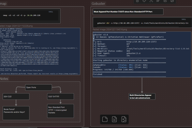Click the image icon in the group toolbar
The image size is (192, 128).
172,1
